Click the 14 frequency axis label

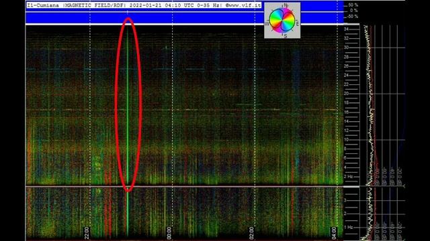[x=347, y=121]
